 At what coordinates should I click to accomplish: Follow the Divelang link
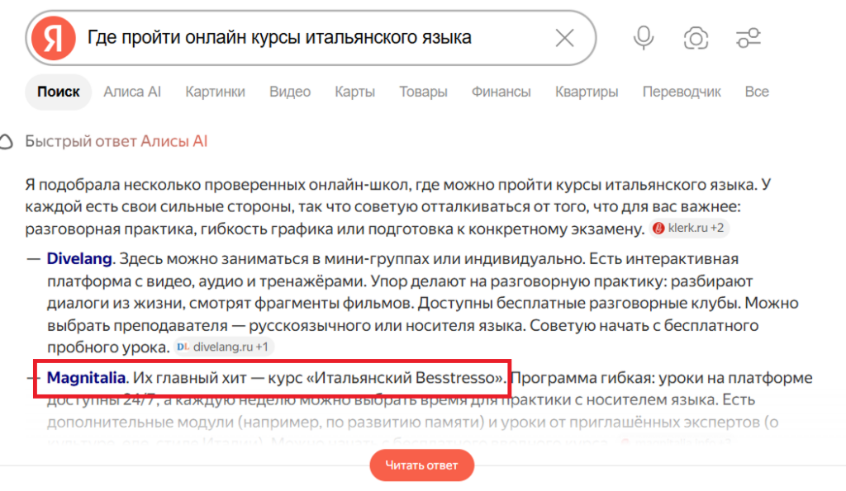coord(79,259)
